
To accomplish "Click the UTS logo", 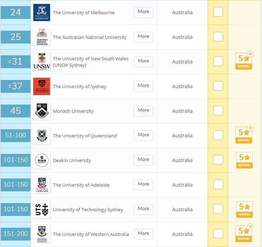I will (42, 210).
